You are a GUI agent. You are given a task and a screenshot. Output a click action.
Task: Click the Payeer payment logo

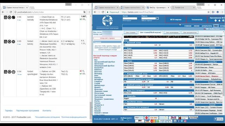coord(139,118)
